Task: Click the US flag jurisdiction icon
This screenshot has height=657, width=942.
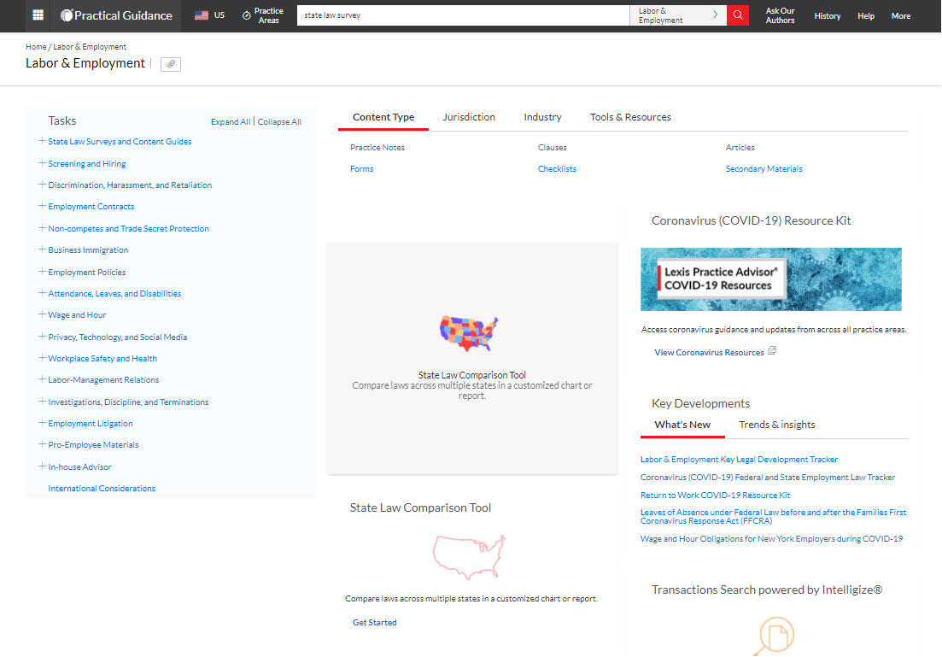Action: pos(202,15)
